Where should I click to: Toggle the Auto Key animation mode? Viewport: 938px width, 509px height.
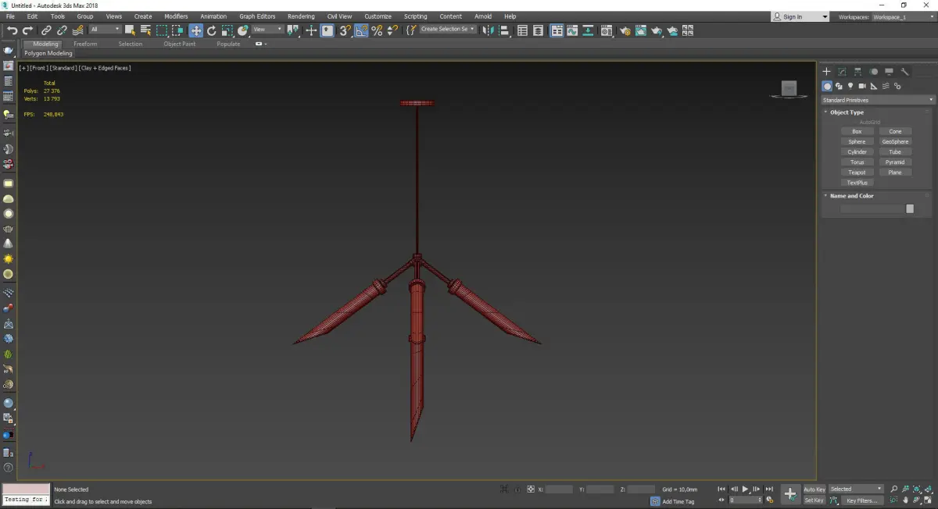click(814, 489)
